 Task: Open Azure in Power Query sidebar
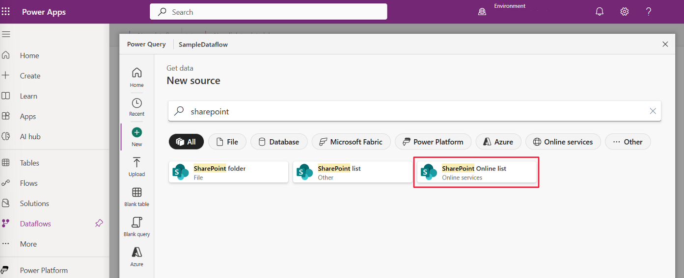point(137,256)
